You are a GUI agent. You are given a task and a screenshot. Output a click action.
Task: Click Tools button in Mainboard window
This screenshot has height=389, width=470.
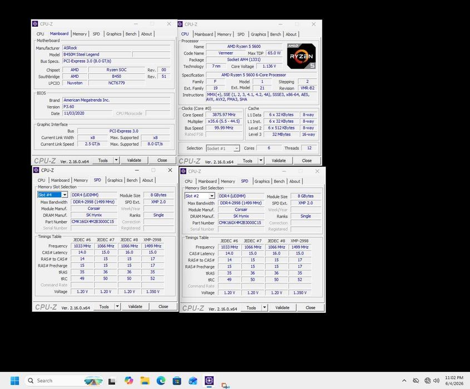coord(103,160)
